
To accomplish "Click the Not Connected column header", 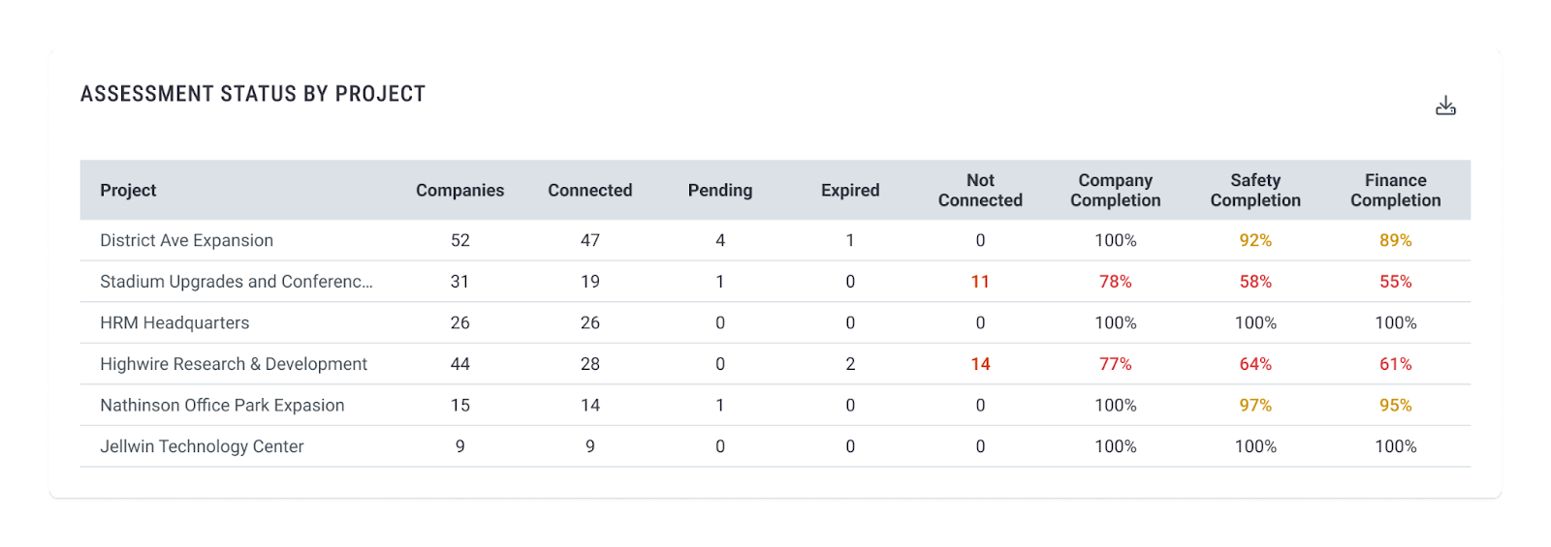I will coord(980,191).
